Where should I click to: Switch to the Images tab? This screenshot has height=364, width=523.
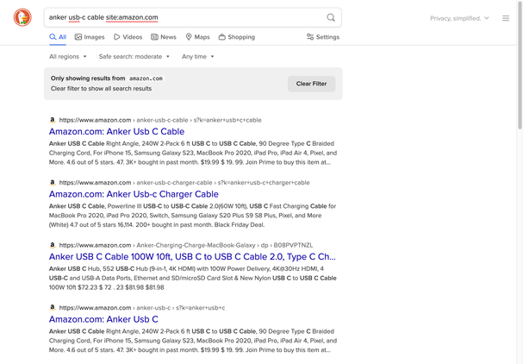[90, 37]
